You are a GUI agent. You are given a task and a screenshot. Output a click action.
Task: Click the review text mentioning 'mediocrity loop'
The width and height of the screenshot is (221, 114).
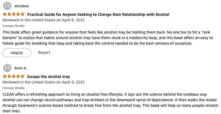pyautogui.click(x=108, y=38)
